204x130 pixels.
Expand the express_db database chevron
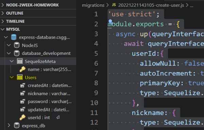9,126
